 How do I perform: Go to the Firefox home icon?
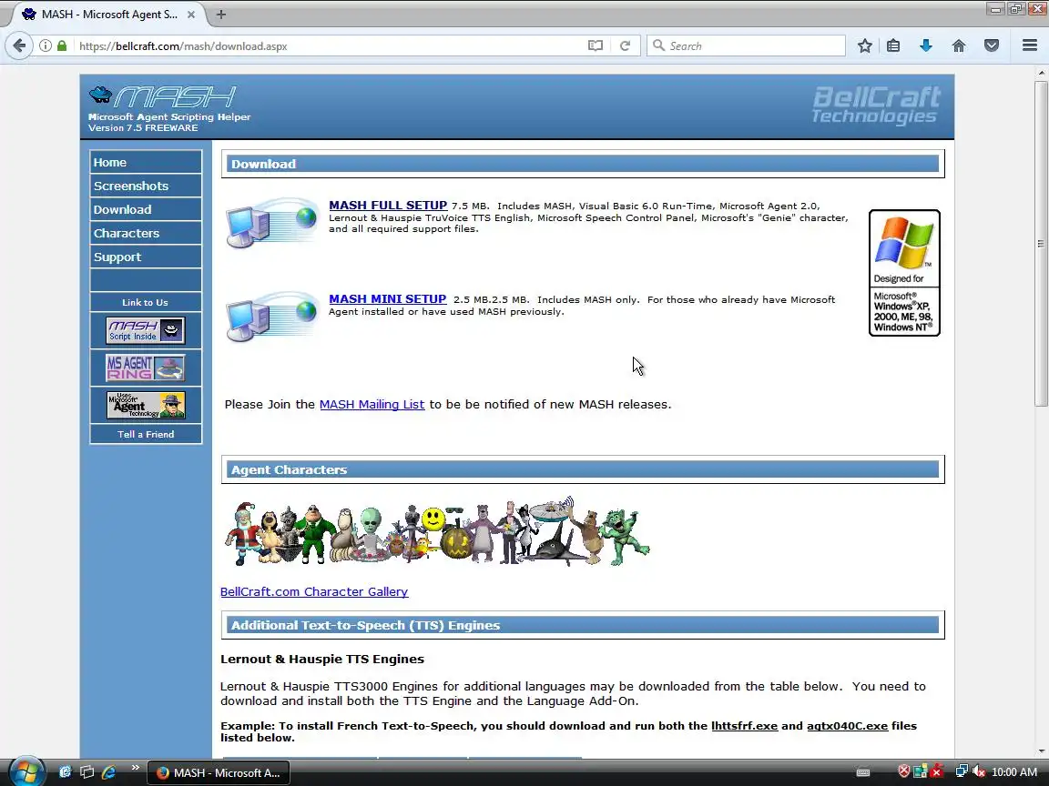tap(959, 45)
